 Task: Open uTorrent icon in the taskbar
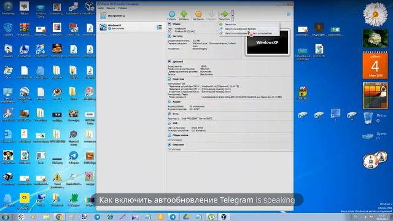211,217
